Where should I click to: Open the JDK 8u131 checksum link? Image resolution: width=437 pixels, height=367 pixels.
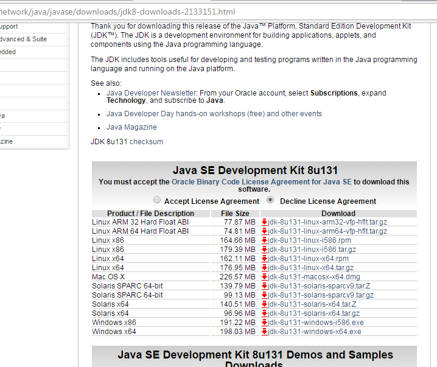(146, 142)
